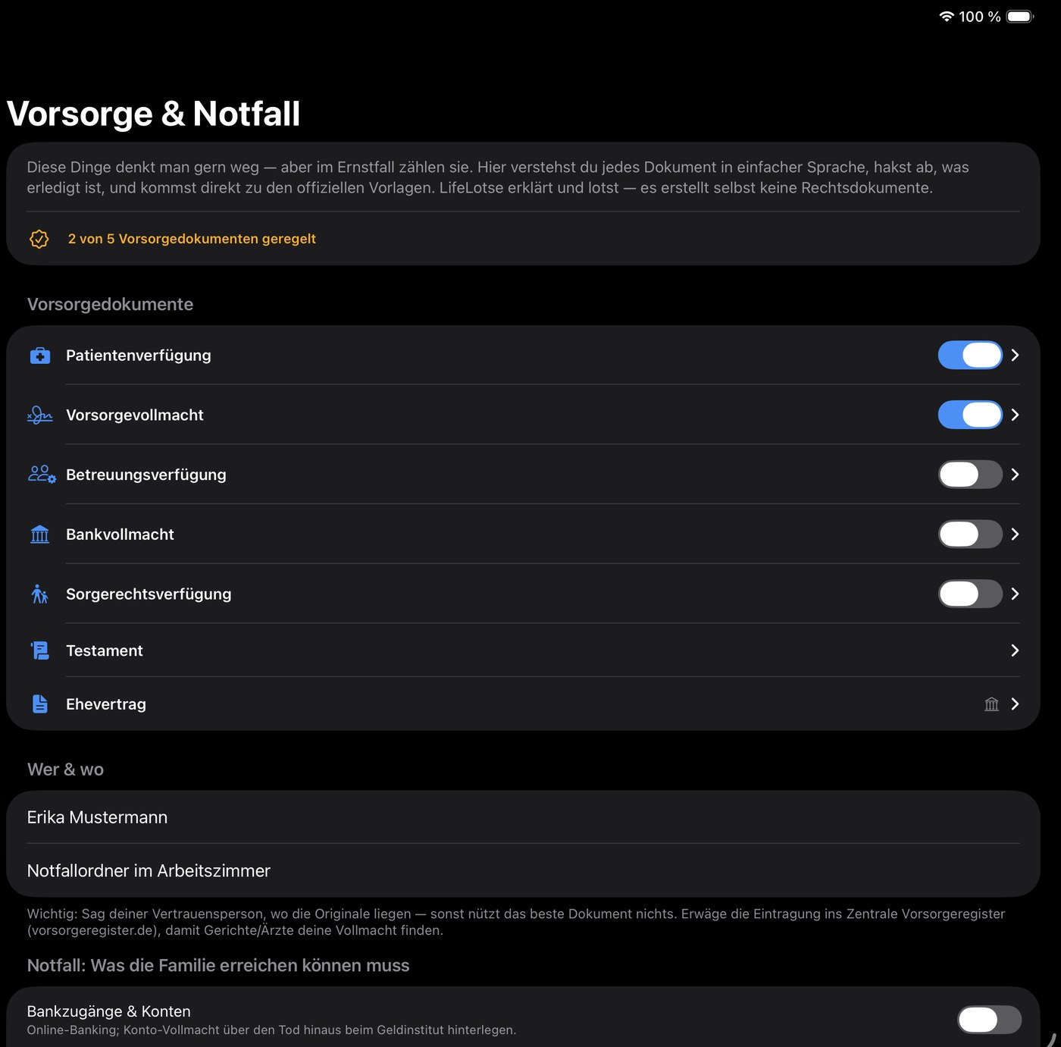Image resolution: width=1061 pixels, height=1047 pixels.
Task: Edit the Notfallordner im Arbeitszimmer location field
Action: click(x=523, y=871)
